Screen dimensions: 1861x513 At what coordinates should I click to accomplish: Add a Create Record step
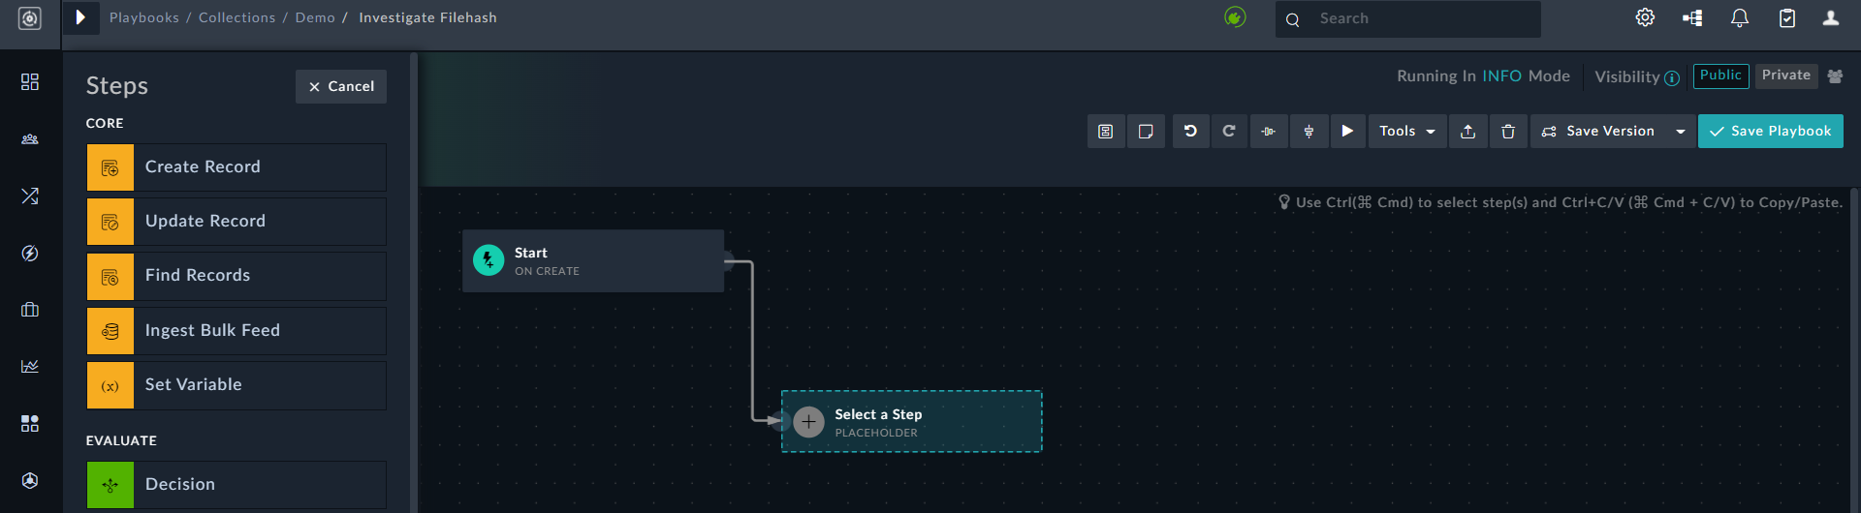(x=237, y=167)
